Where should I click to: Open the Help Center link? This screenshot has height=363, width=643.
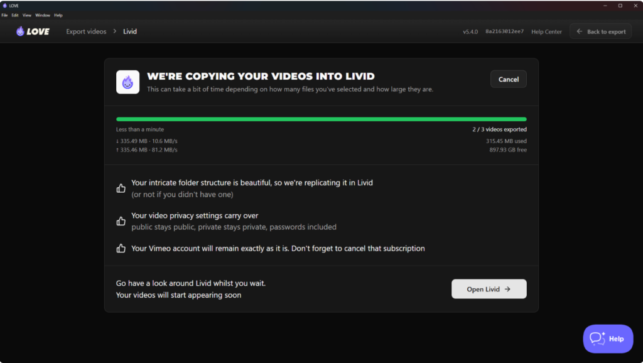coord(546,31)
